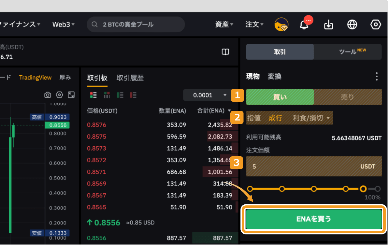Select ask price 0.8575 row
Image resolution: width=388 pixels, height=245 pixels.
160,137
